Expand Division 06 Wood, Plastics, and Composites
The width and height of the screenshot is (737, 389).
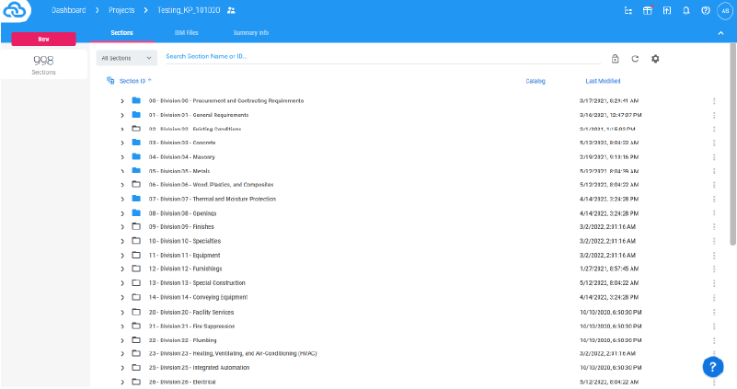pos(122,185)
